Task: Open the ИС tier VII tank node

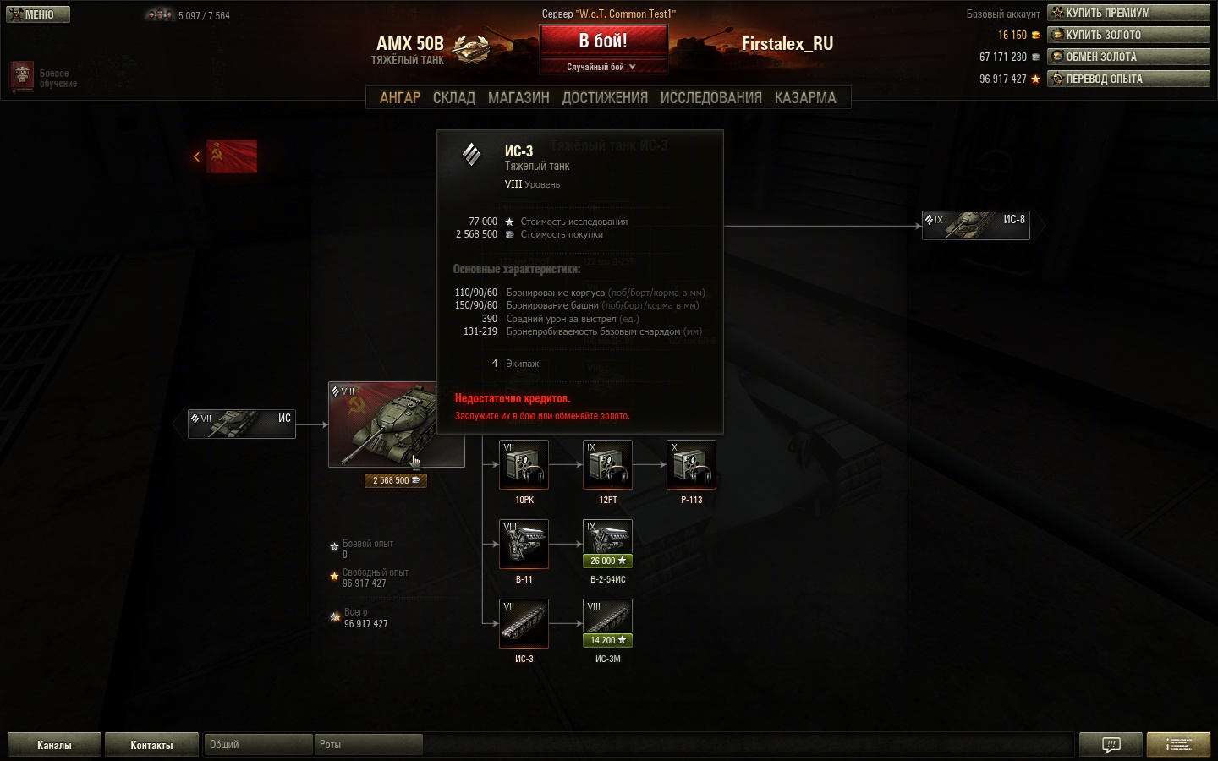Action: click(x=242, y=424)
